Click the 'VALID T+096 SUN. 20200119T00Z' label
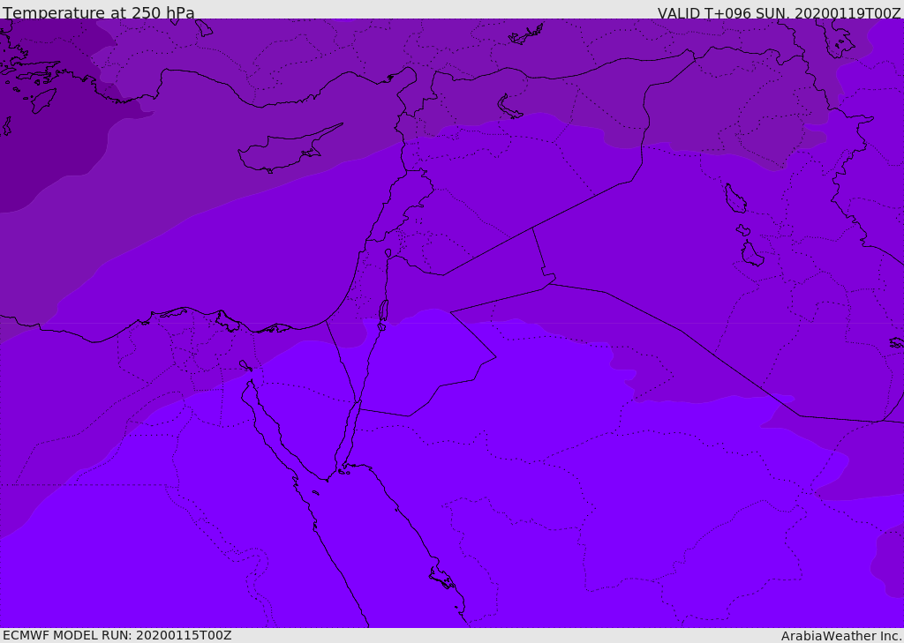The image size is (904, 643). [x=779, y=13]
